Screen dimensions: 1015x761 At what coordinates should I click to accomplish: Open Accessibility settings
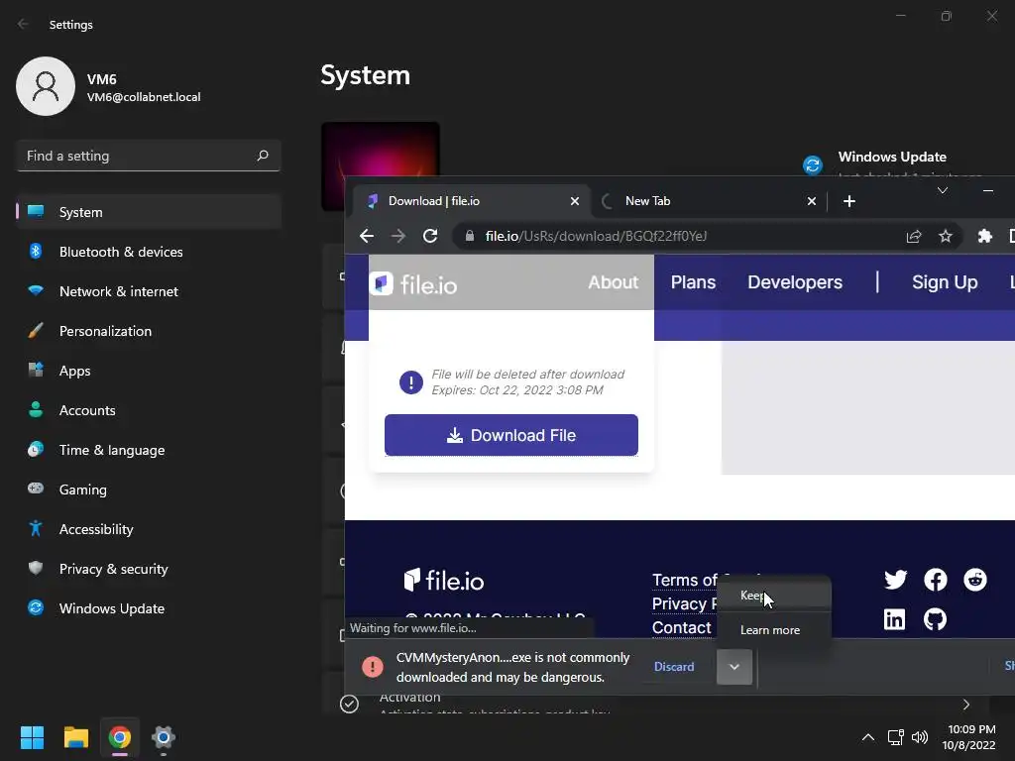coord(149,529)
